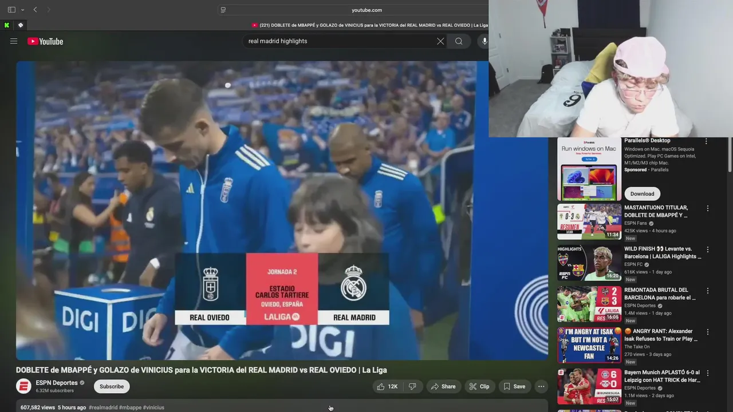The image size is (733, 412).
Task: Open the Parallels Desktop ad thumbnail
Action: [x=589, y=169]
